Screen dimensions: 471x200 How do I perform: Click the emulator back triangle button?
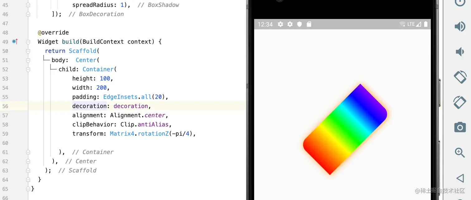460,178
